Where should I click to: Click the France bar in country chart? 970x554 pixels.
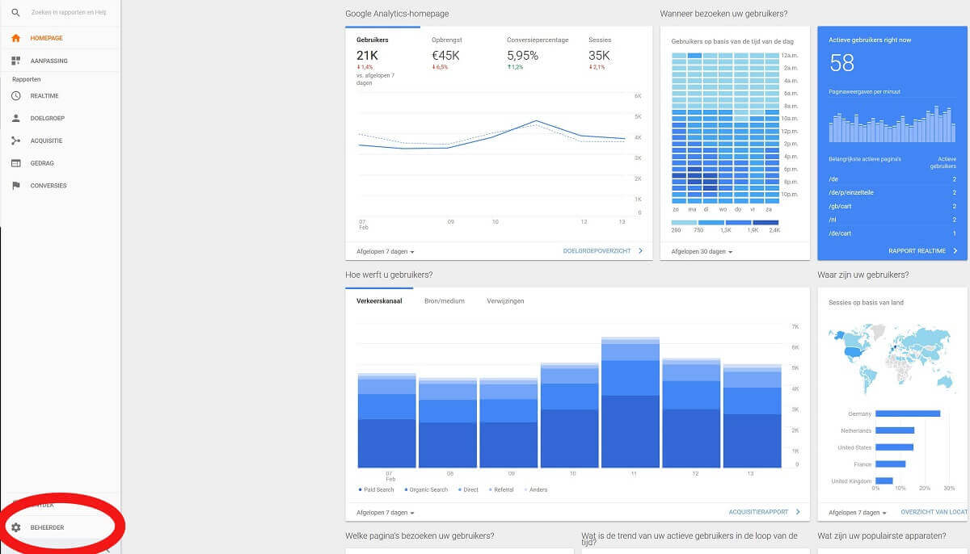pyautogui.click(x=891, y=464)
